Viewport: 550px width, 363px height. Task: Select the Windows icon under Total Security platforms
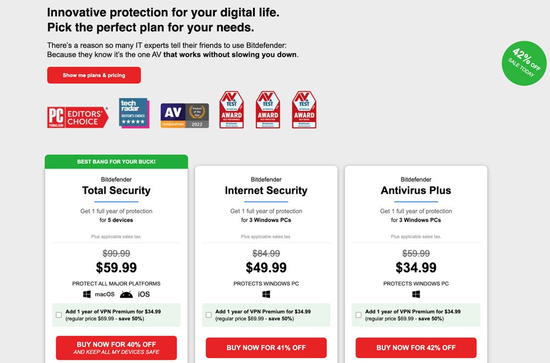(x=86, y=294)
